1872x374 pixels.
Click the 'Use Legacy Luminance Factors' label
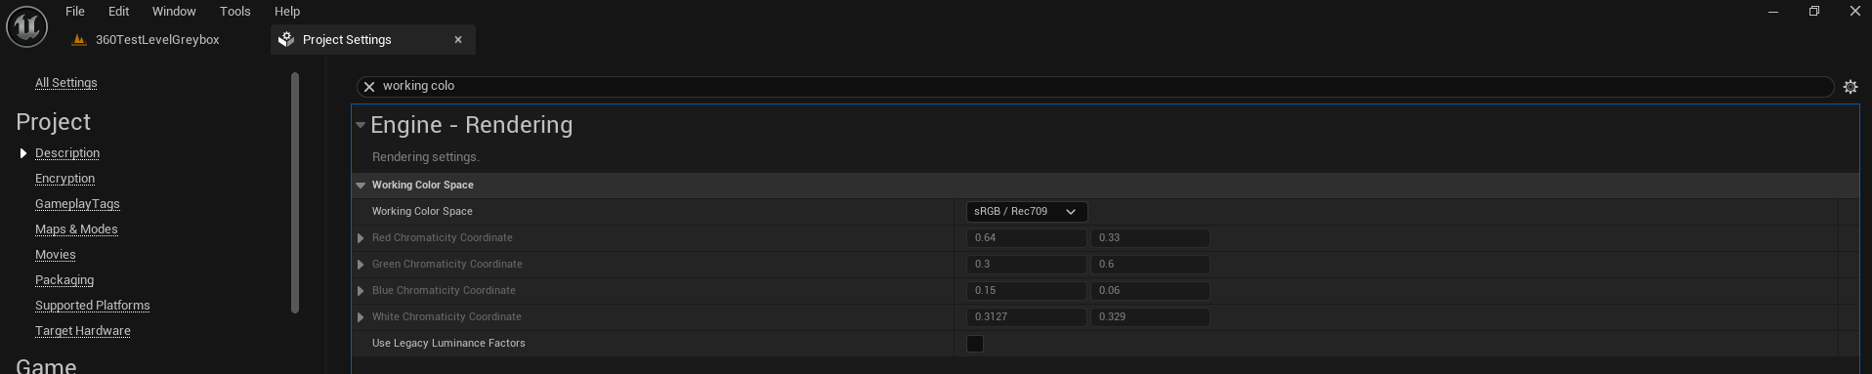click(448, 344)
